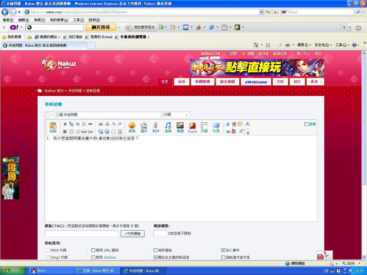367x275 pixels.
Task: Open the text color grid tool
Action: pyautogui.click(x=84, y=124)
